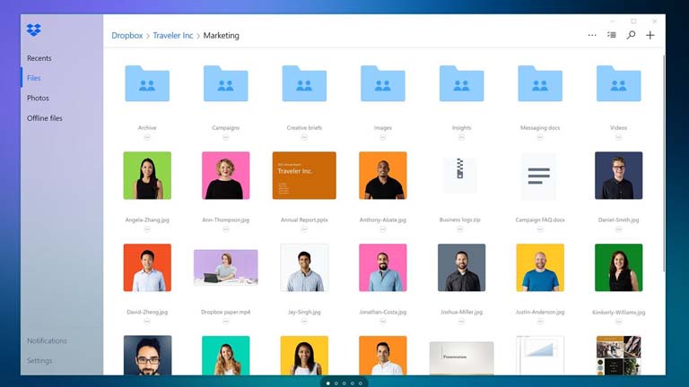Open the Campaign FAQ.docx document icon
Viewport: 689px width, 387px height.
click(x=538, y=176)
